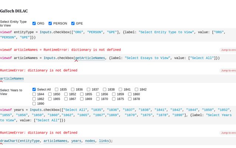The image size is (236, 148).
Task: Click years argument in drawChart call
Action: tap(76, 141)
